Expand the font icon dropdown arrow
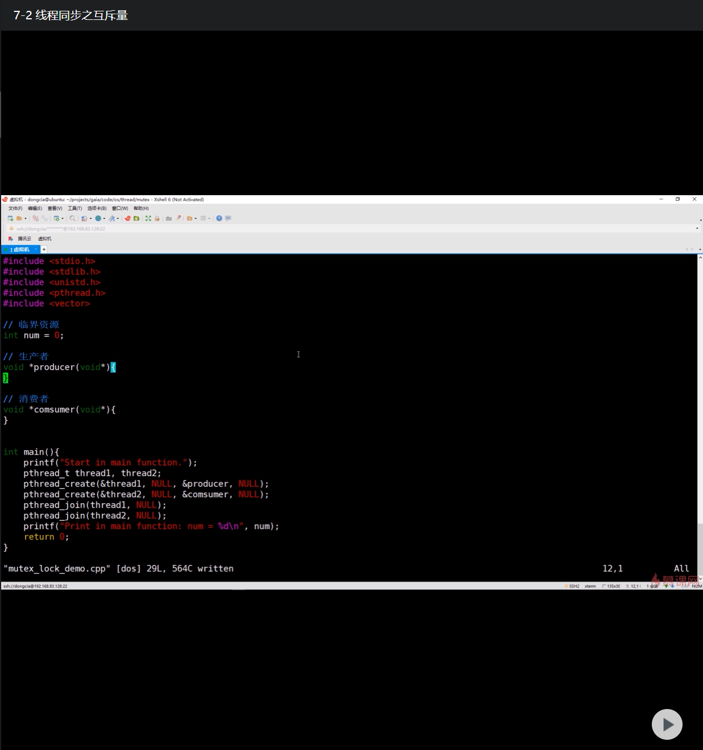703x750 pixels. (x=118, y=219)
